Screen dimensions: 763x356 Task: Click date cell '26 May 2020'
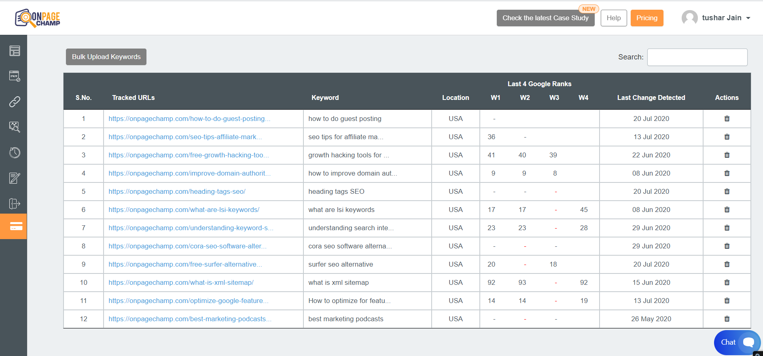(651, 319)
